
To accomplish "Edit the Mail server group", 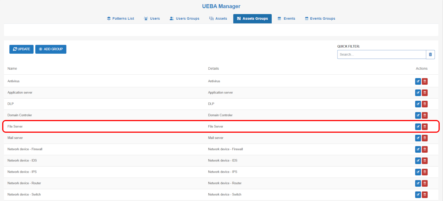I will (418, 138).
